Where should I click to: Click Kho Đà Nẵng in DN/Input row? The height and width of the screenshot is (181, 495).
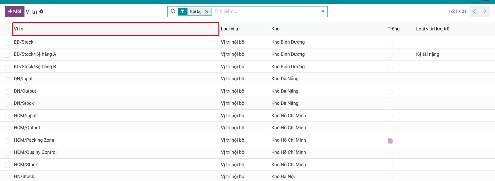pos(285,79)
